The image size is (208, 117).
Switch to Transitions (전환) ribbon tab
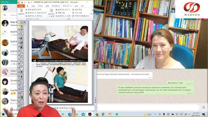click(47, 6)
